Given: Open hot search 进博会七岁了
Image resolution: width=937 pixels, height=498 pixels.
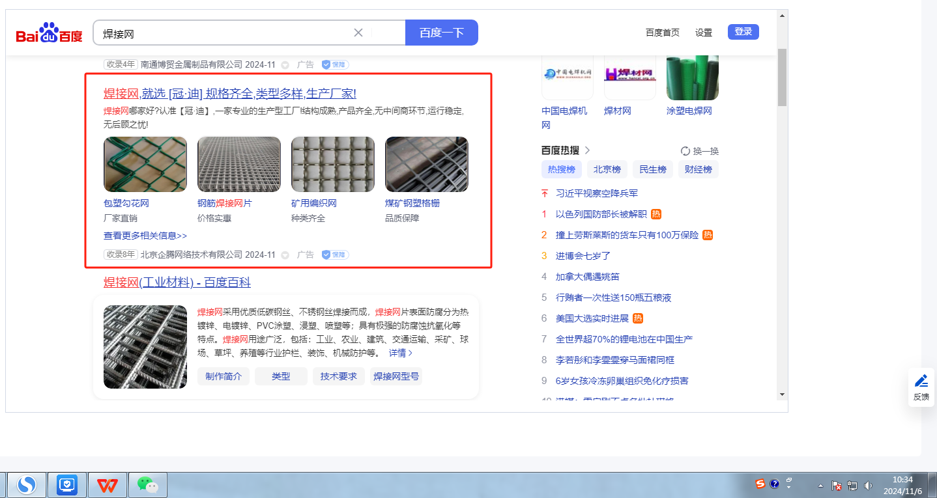Looking at the screenshot, I should pyautogui.click(x=583, y=256).
